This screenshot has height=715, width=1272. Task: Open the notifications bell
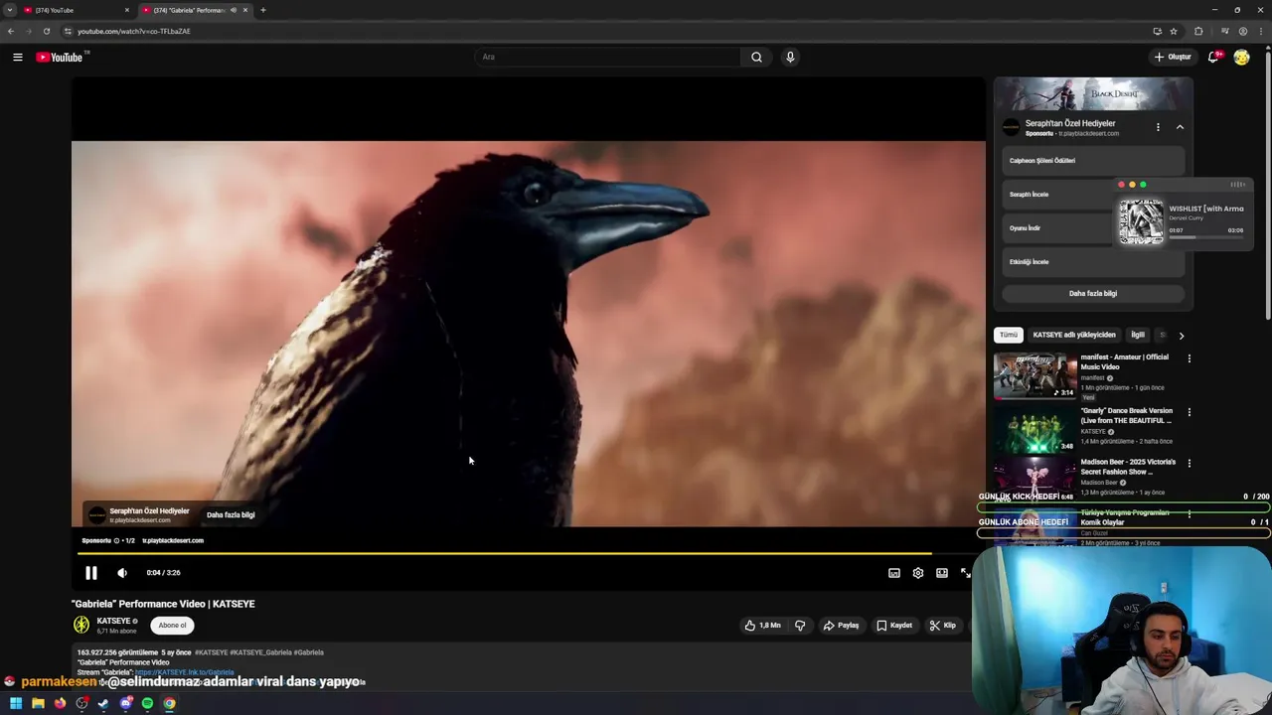point(1213,57)
